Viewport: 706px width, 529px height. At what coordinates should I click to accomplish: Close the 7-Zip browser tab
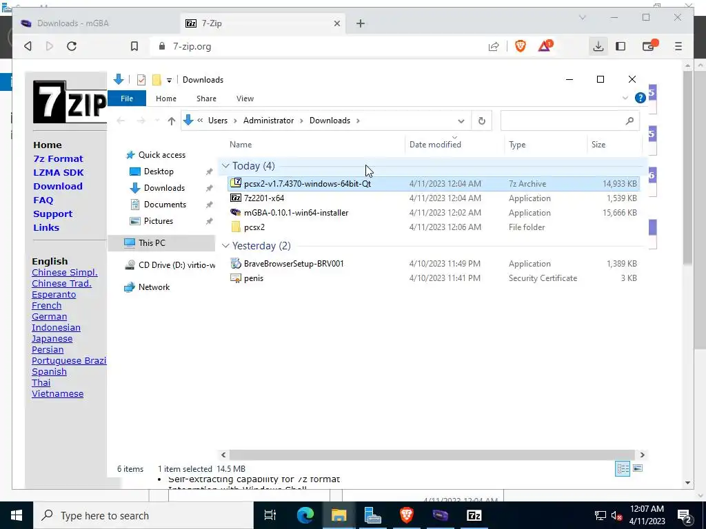[336, 23]
